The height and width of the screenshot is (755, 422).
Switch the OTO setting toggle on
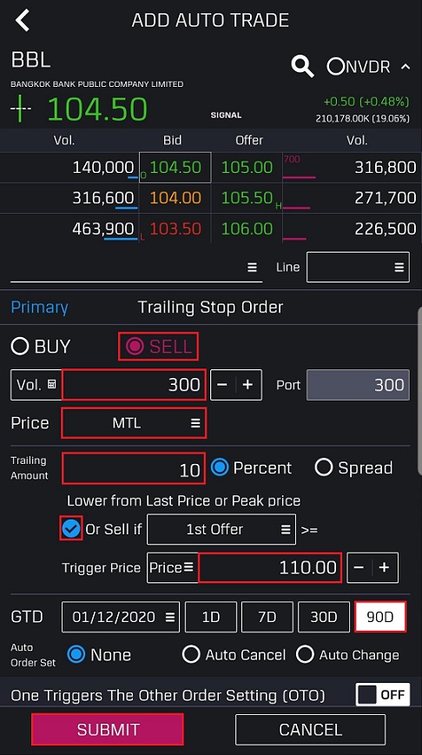point(383,694)
